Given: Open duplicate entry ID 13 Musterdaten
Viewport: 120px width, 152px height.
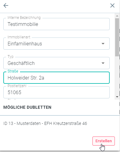Looking at the screenshot, I should 45,123.
